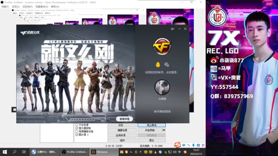Open the Sogou IME soft keyboard icon

[198, 145]
